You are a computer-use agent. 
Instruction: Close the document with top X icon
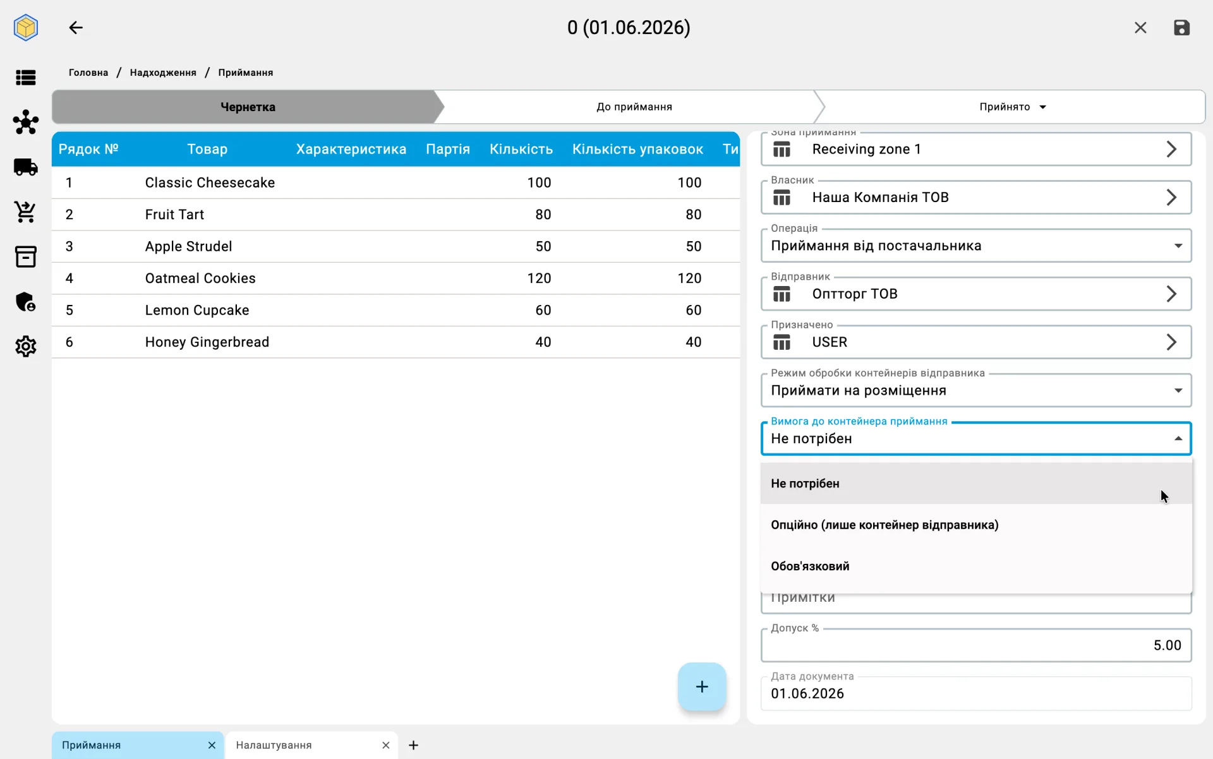[1140, 28]
